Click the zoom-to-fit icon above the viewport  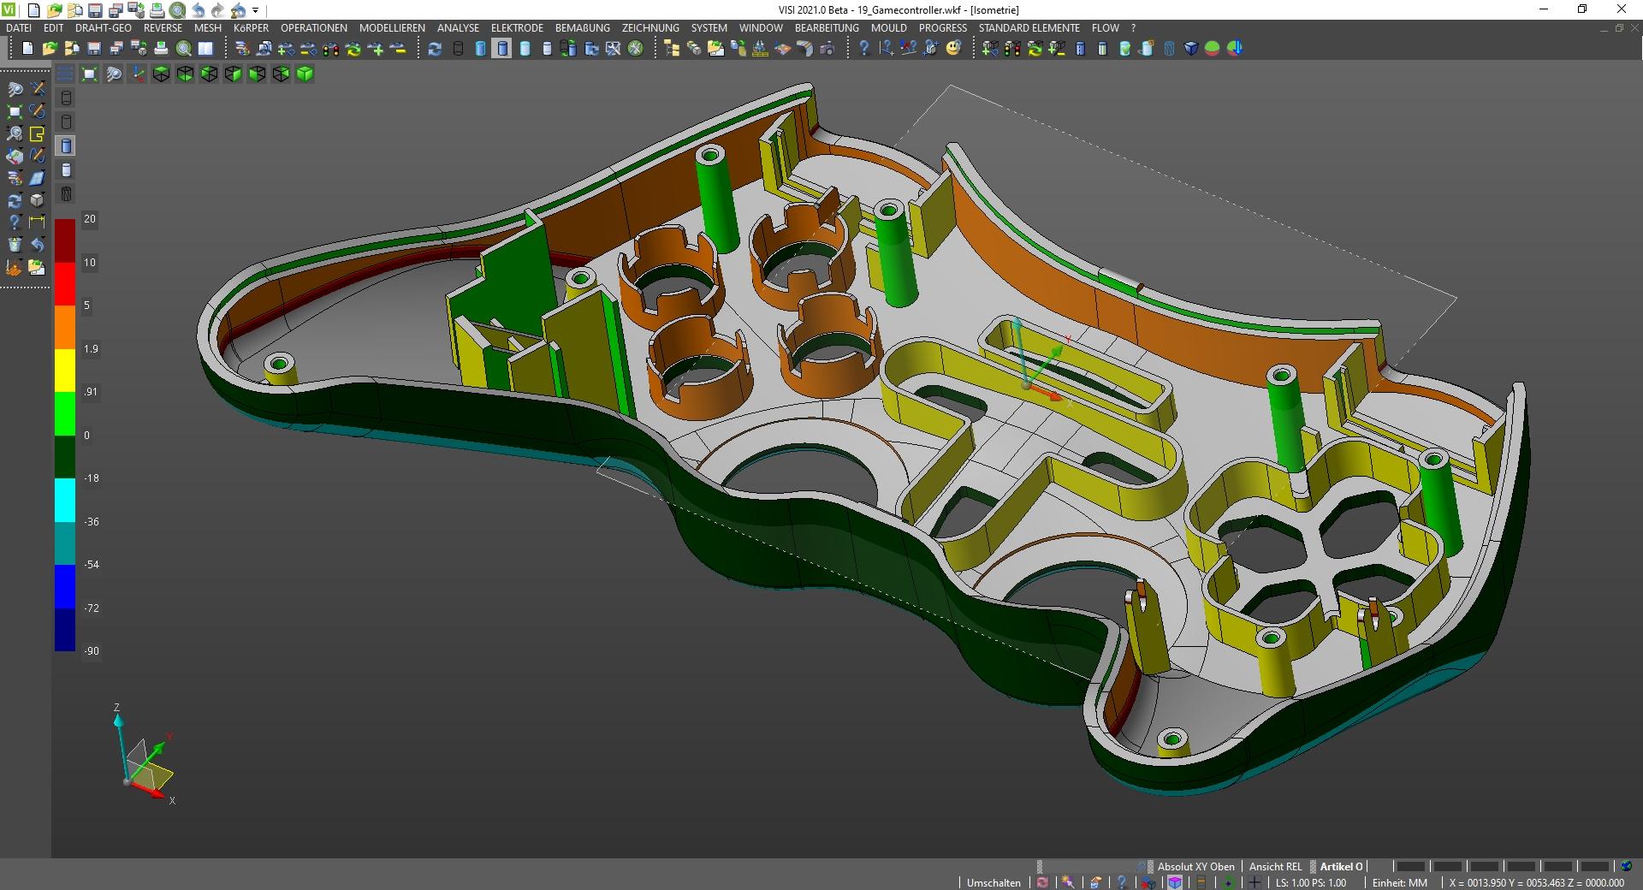click(89, 74)
